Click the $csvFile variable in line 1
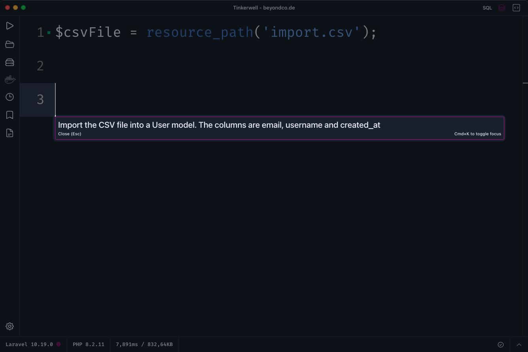The width and height of the screenshot is (528, 352). coord(88,32)
